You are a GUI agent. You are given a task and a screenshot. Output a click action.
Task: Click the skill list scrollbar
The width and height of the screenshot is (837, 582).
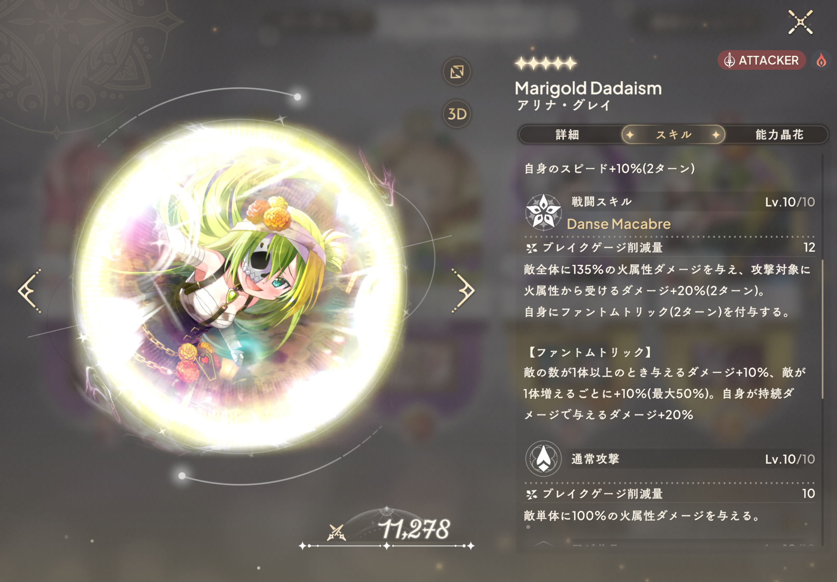pyautogui.click(x=822, y=329)
